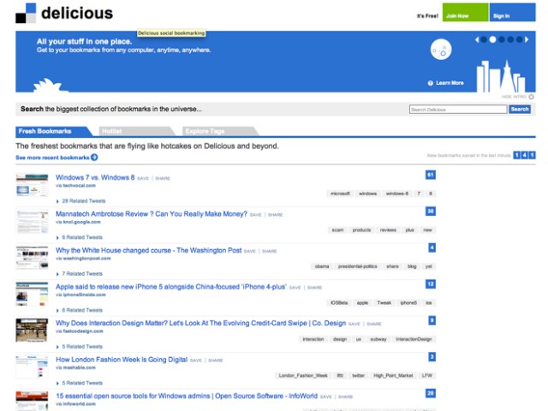
Task: Click arrow icon beside See more recent bookmarks
Action: (94, 158)
